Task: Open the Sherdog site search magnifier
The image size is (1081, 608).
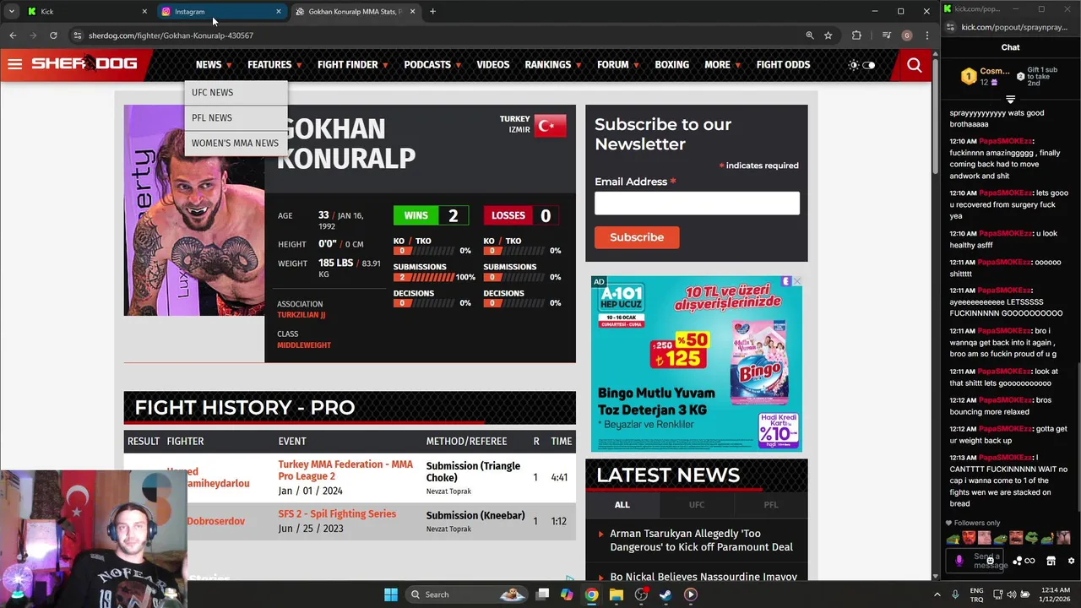Action: 914,65
